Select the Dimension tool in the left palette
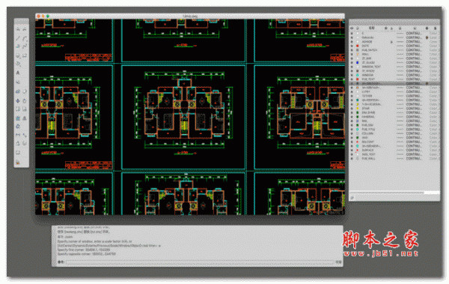The height and width of the screenshot is (284, 449). [18, 135]
